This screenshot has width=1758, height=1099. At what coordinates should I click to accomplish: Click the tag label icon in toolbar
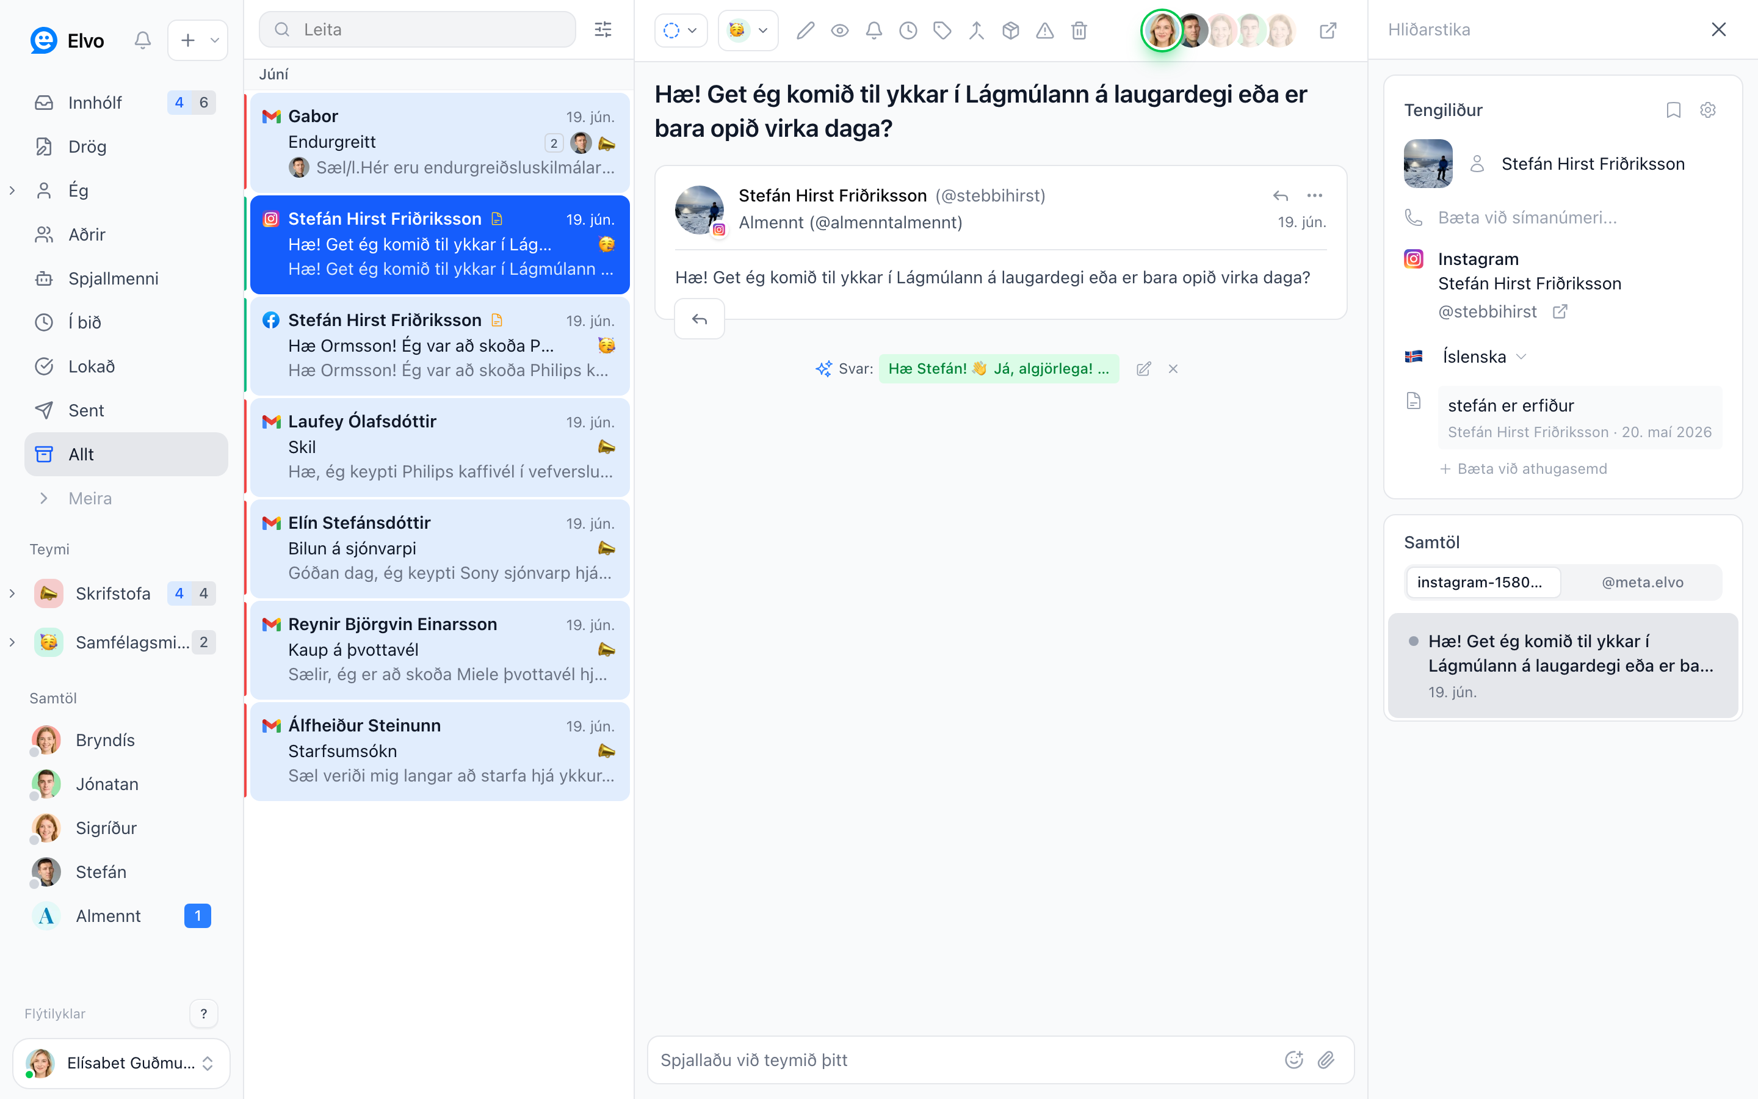click(942, 31)
